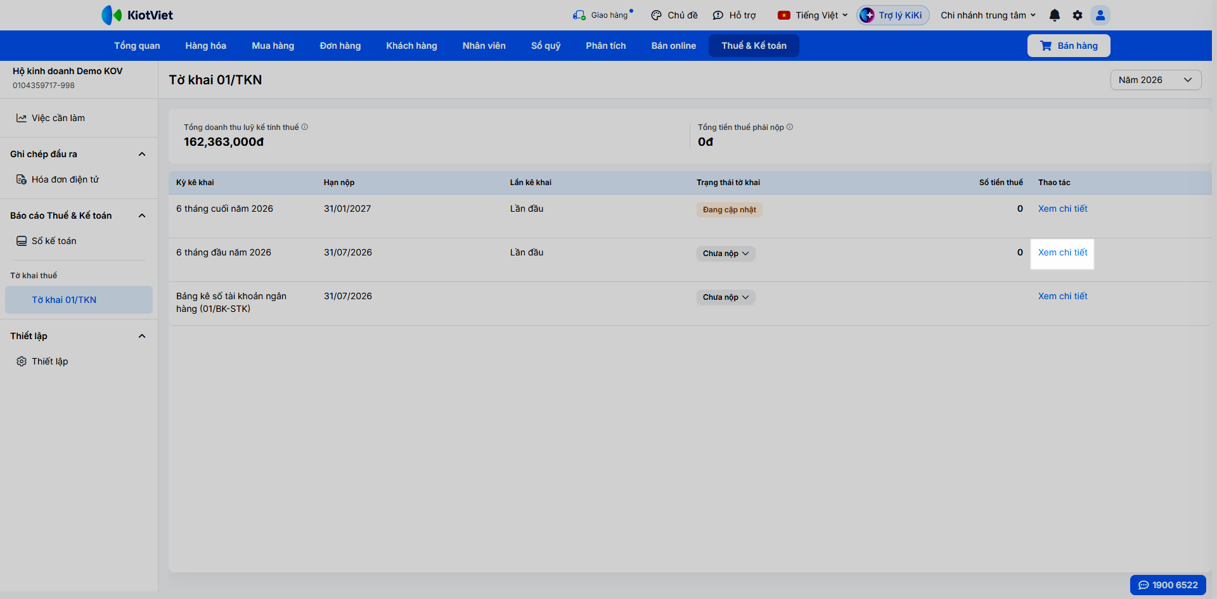Click the KiotViet logo
This screenshot has width=1217, height=599.
pos(137,15)
